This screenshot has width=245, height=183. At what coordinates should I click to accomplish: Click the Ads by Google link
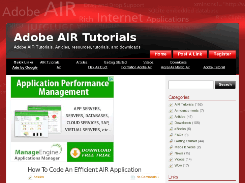click(x=25, y=67)
